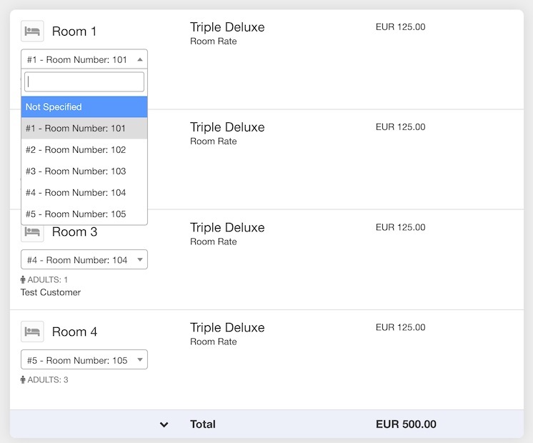533x443 pixels.
Task: Click EUR 125.00 price for Room 3
Action: coord(400,227)
